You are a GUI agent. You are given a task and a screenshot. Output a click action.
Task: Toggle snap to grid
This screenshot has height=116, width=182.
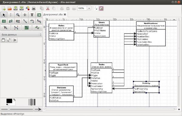click(x=96, y=8)
